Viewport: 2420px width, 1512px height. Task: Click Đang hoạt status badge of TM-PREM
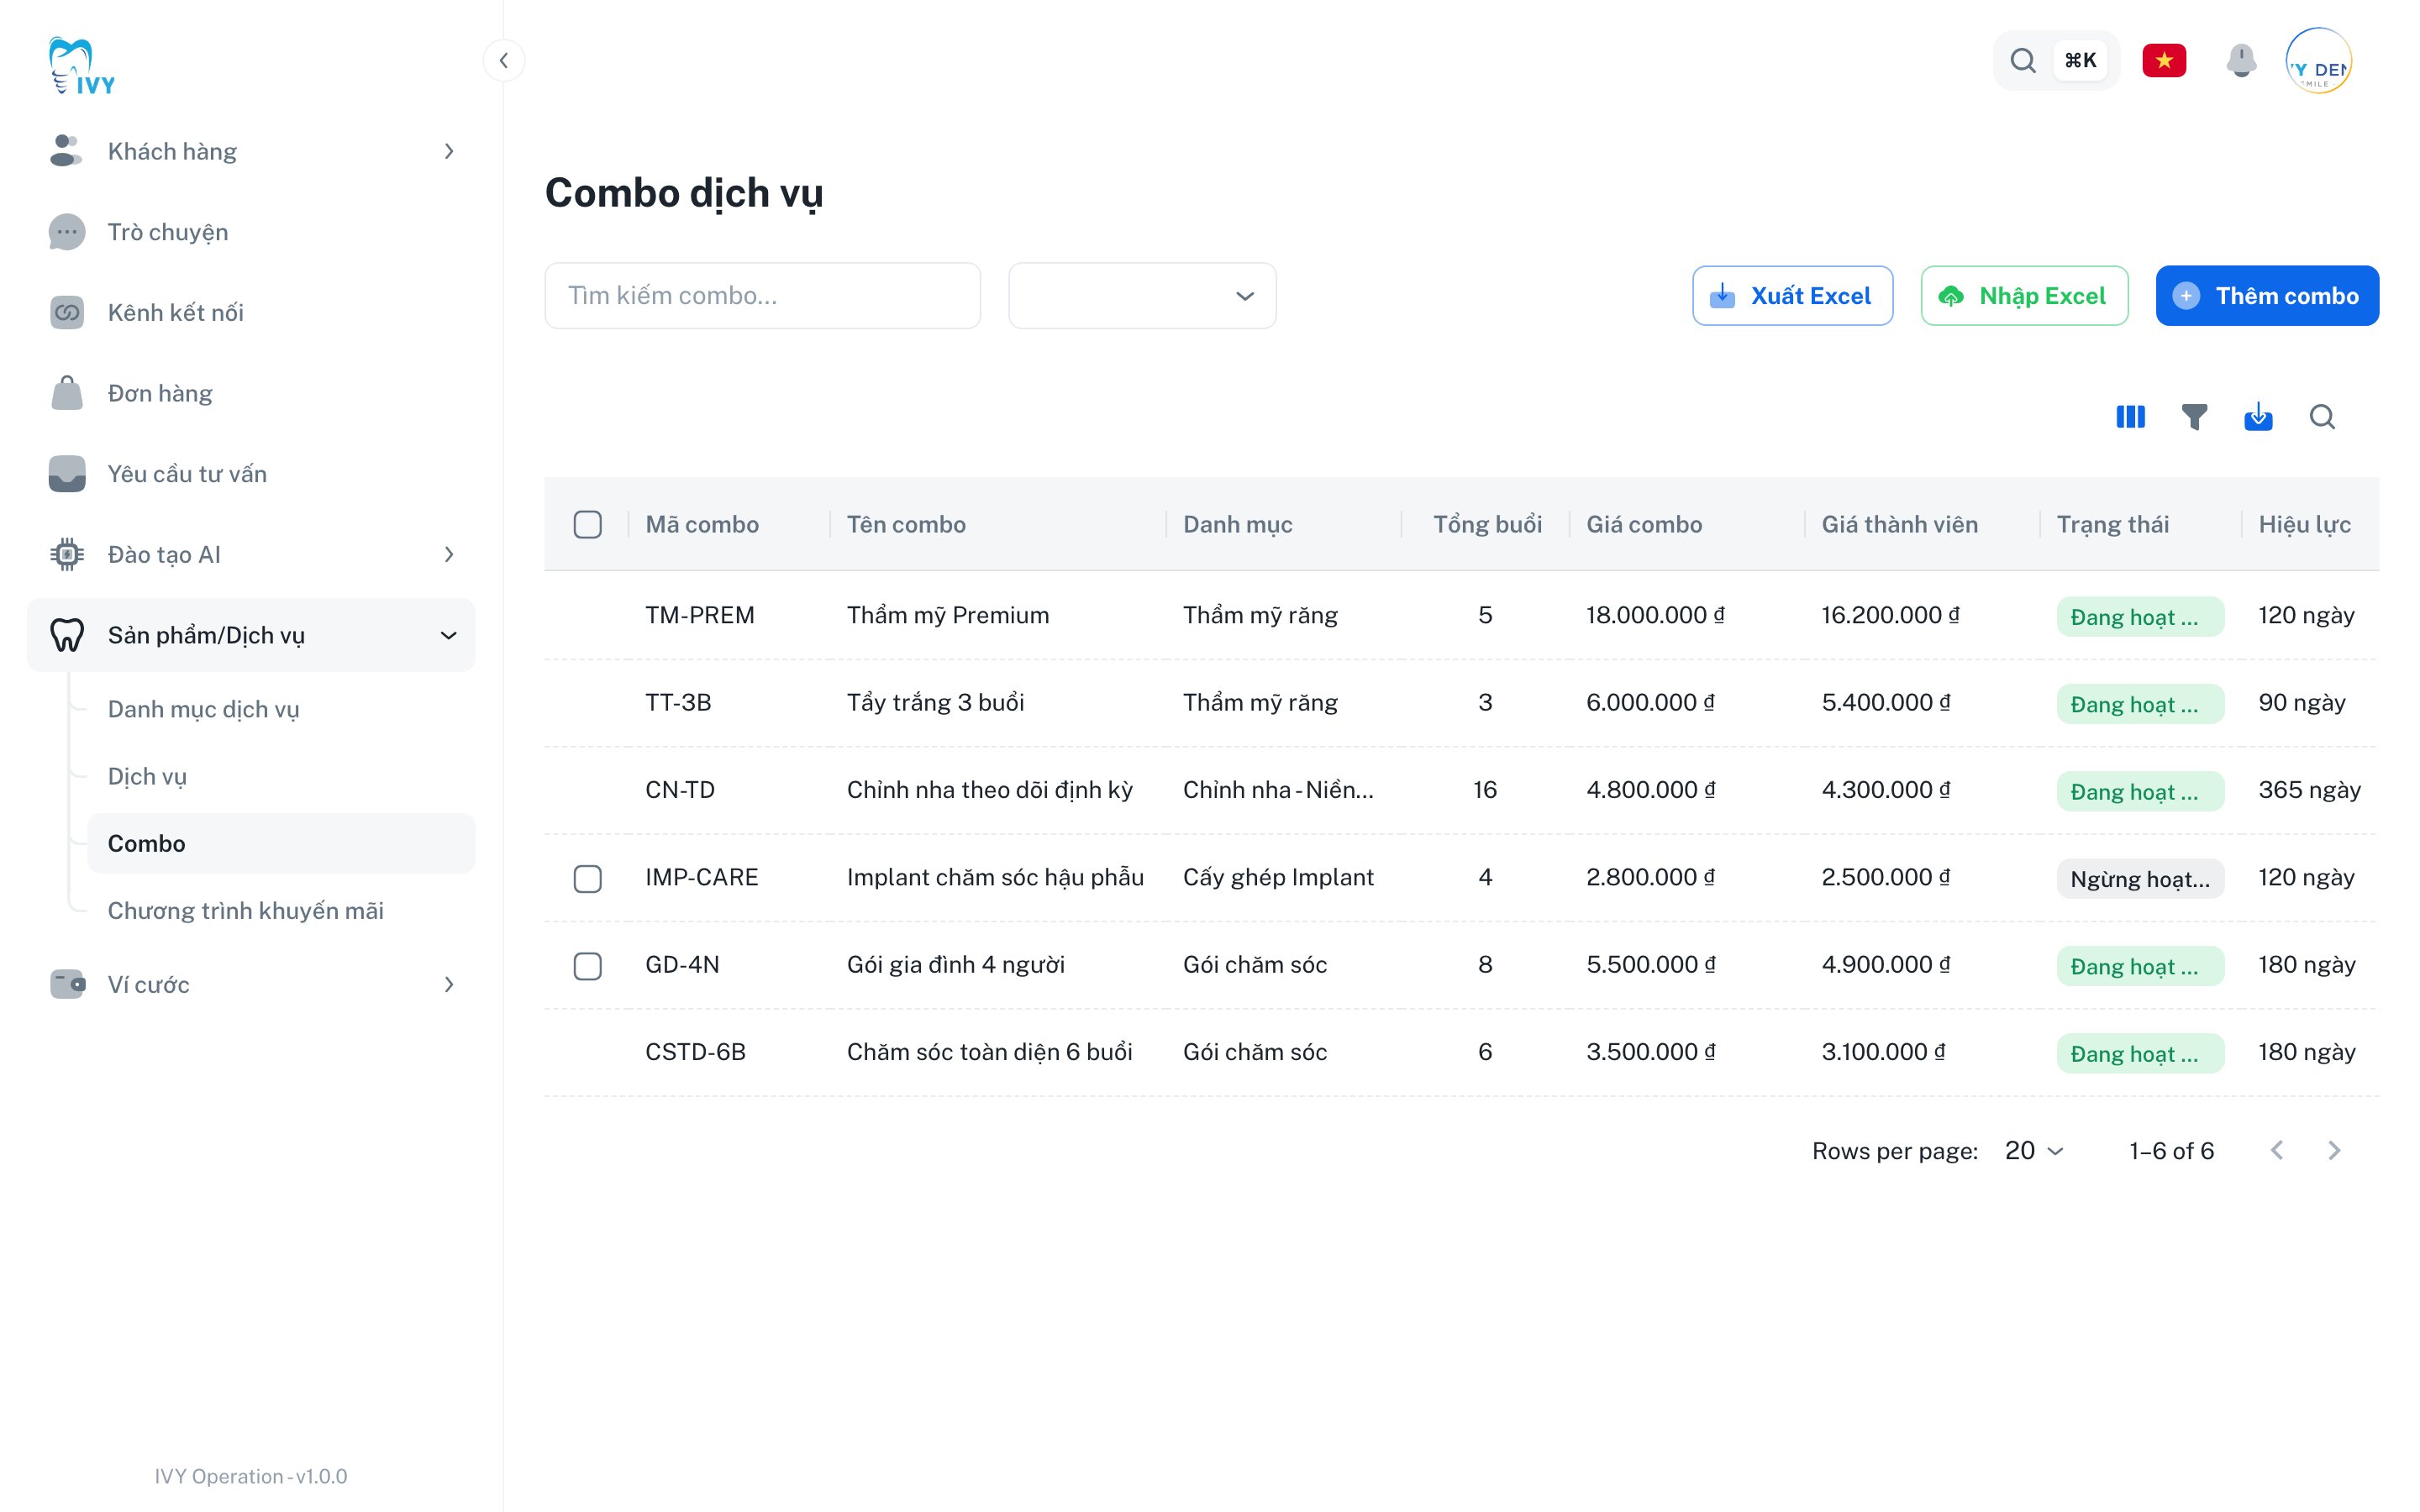pos(2140,617)
